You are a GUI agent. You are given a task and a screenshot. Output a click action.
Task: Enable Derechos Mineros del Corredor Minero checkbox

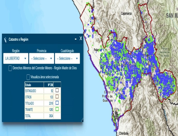[10, 68]
